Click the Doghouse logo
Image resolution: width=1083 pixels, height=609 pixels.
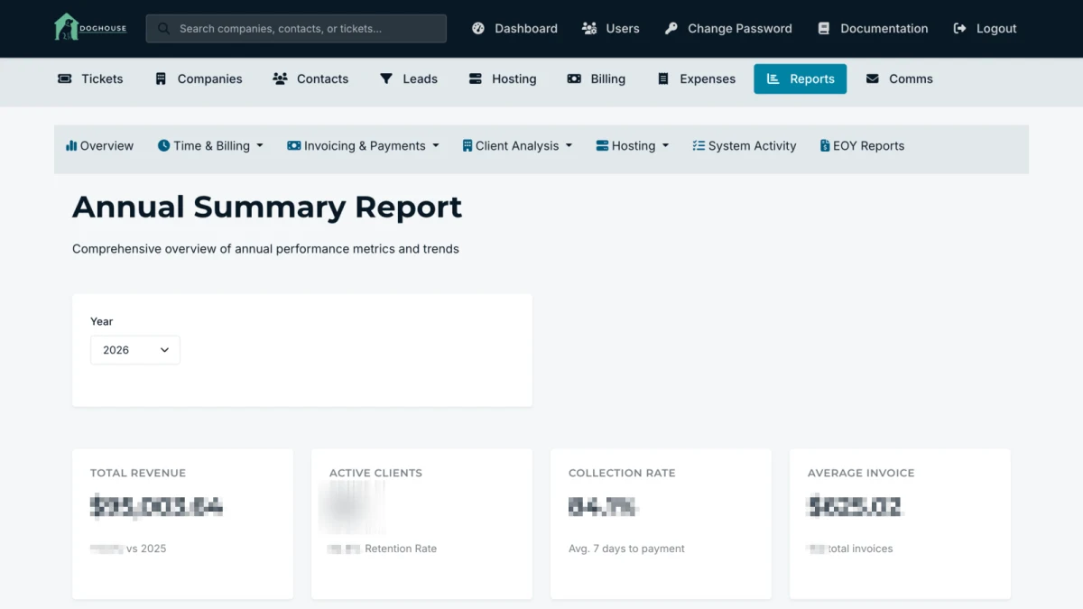(90, 28)
